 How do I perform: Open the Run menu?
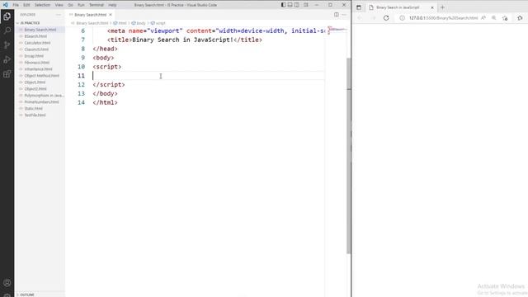coord(81,5)
